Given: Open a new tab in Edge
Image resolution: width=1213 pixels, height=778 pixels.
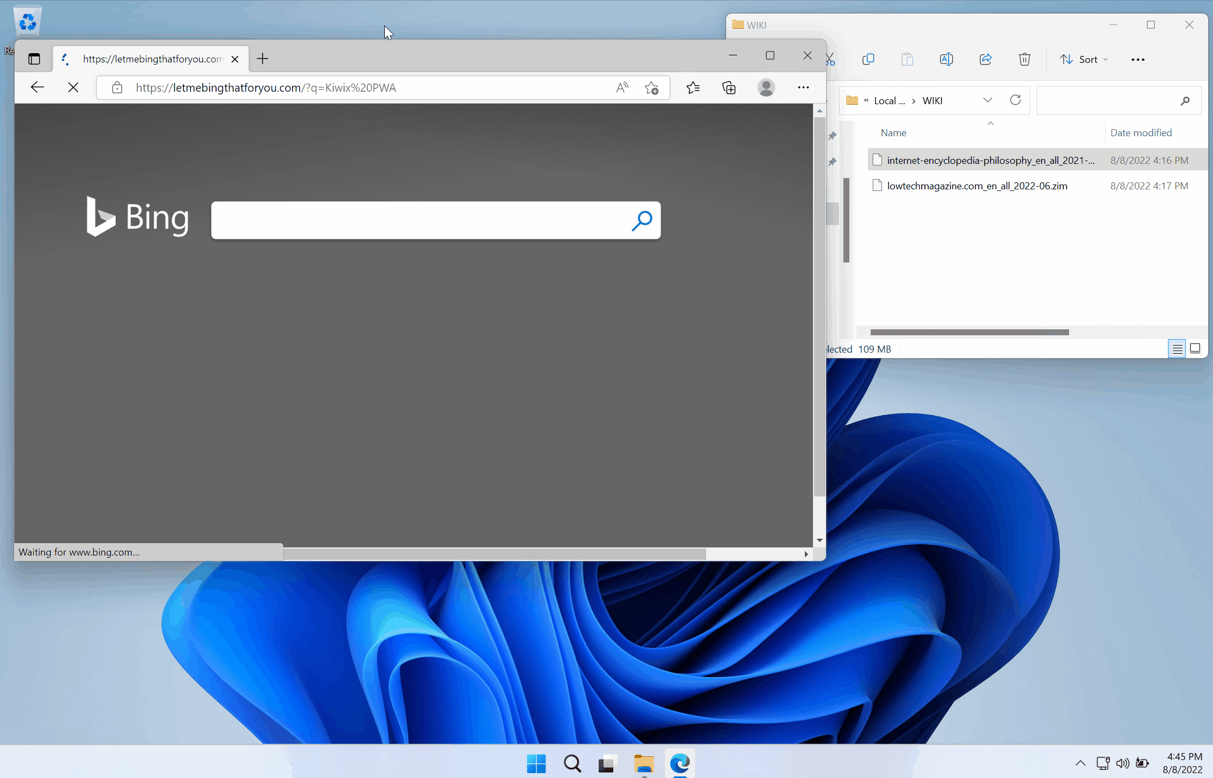Looking at the screenshot, I should click(263, 59).
